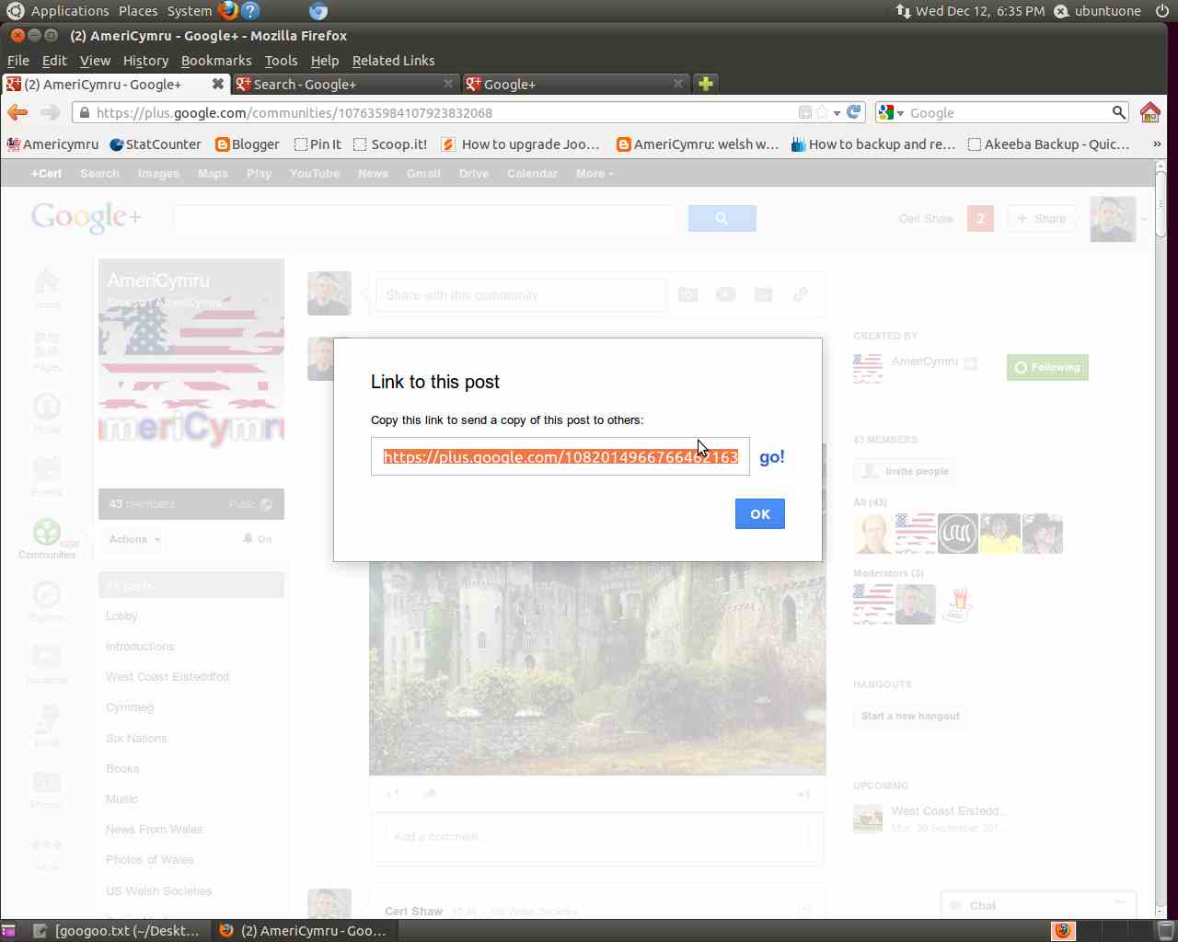The width and height of the screenshot is (1178, 942).
Task: Switch to the third Google+ tab
Action: click(575, 84)
